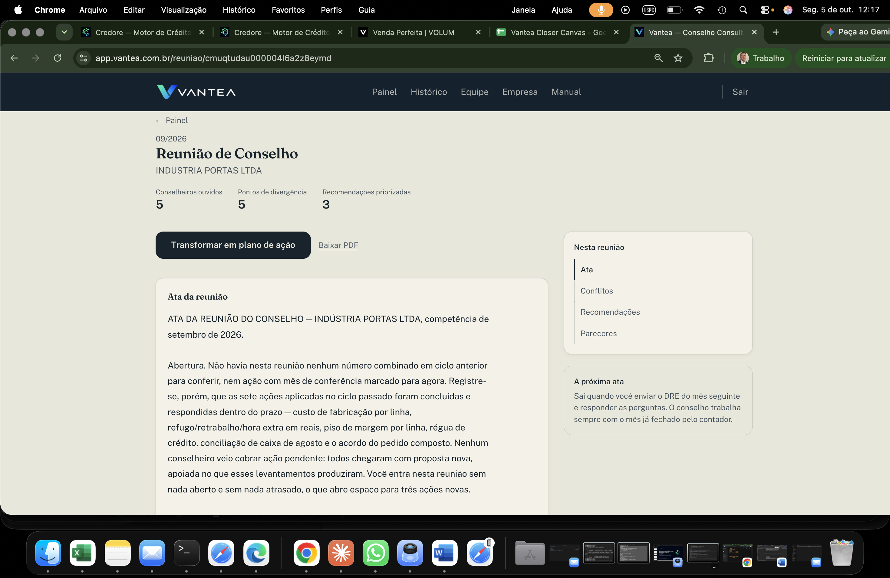The height and width of the screenshot is (578, 890).
Task: Click the orange microphone indicator in the menu bar
Action: [x=601, y=10]
